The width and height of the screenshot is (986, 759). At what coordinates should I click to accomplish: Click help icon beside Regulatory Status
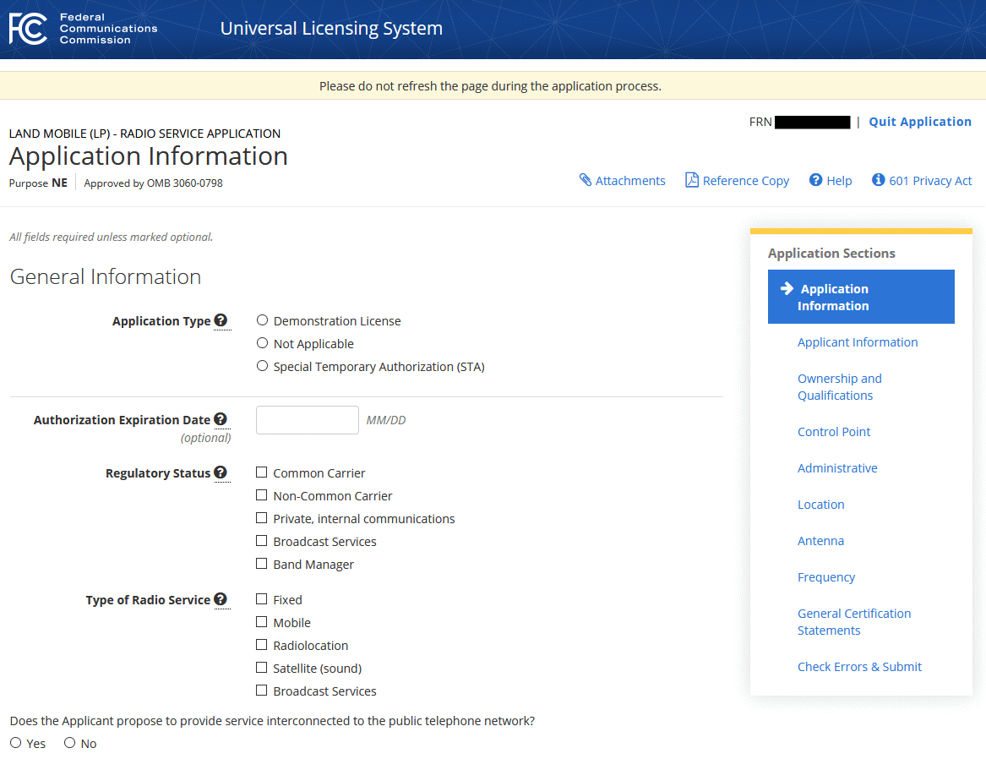(x=221, y=472)
